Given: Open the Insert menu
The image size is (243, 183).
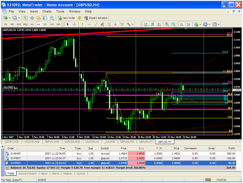Looking at the screenshot, I should pyautogui.click(x=34, y=11).
